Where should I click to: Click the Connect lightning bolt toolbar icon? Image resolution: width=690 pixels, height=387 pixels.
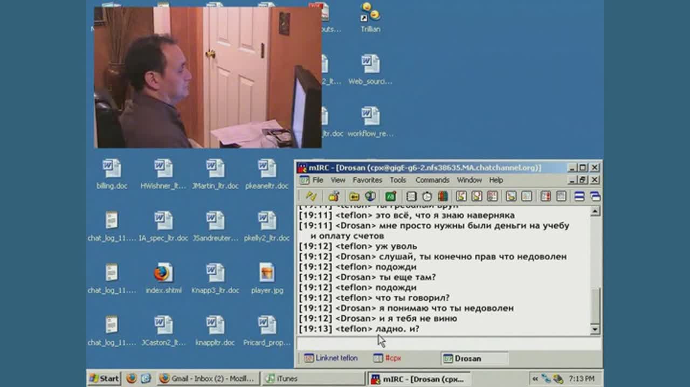(311, 196)
